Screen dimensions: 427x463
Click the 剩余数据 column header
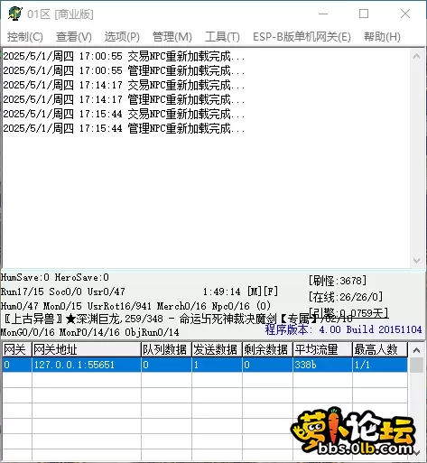pos(267,350)
